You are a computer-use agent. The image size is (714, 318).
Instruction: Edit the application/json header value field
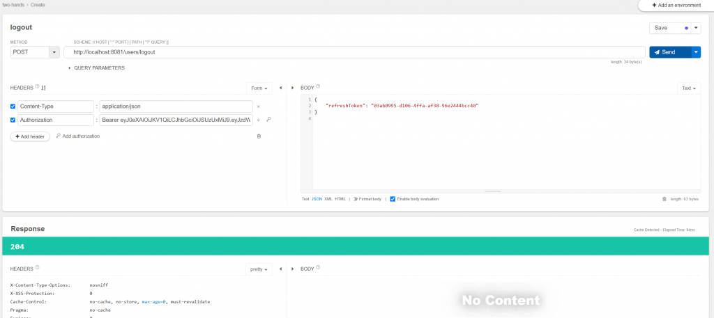click(176, 106)
